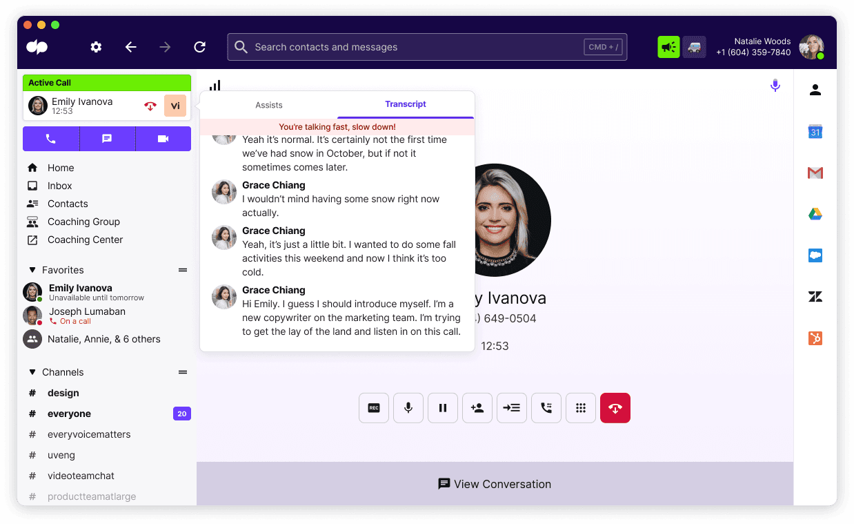
Task: End the active call with Emily Ivanova
Action: click(x=615, y=407)
